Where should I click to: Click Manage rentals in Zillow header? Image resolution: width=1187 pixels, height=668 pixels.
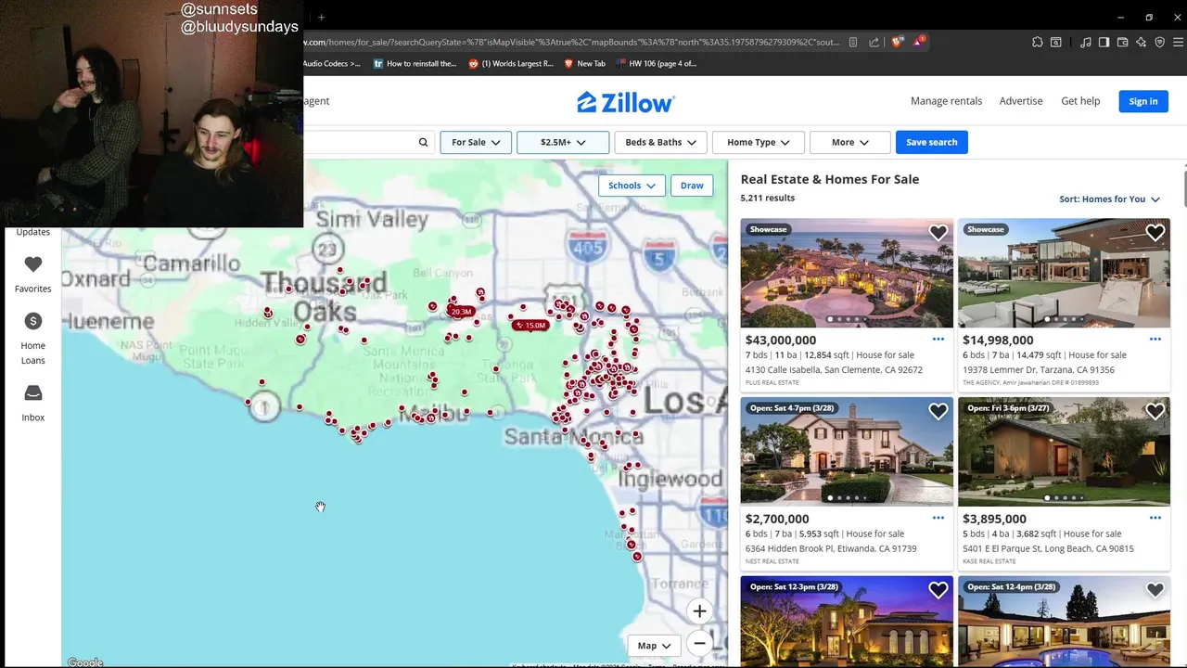[946, 101]
